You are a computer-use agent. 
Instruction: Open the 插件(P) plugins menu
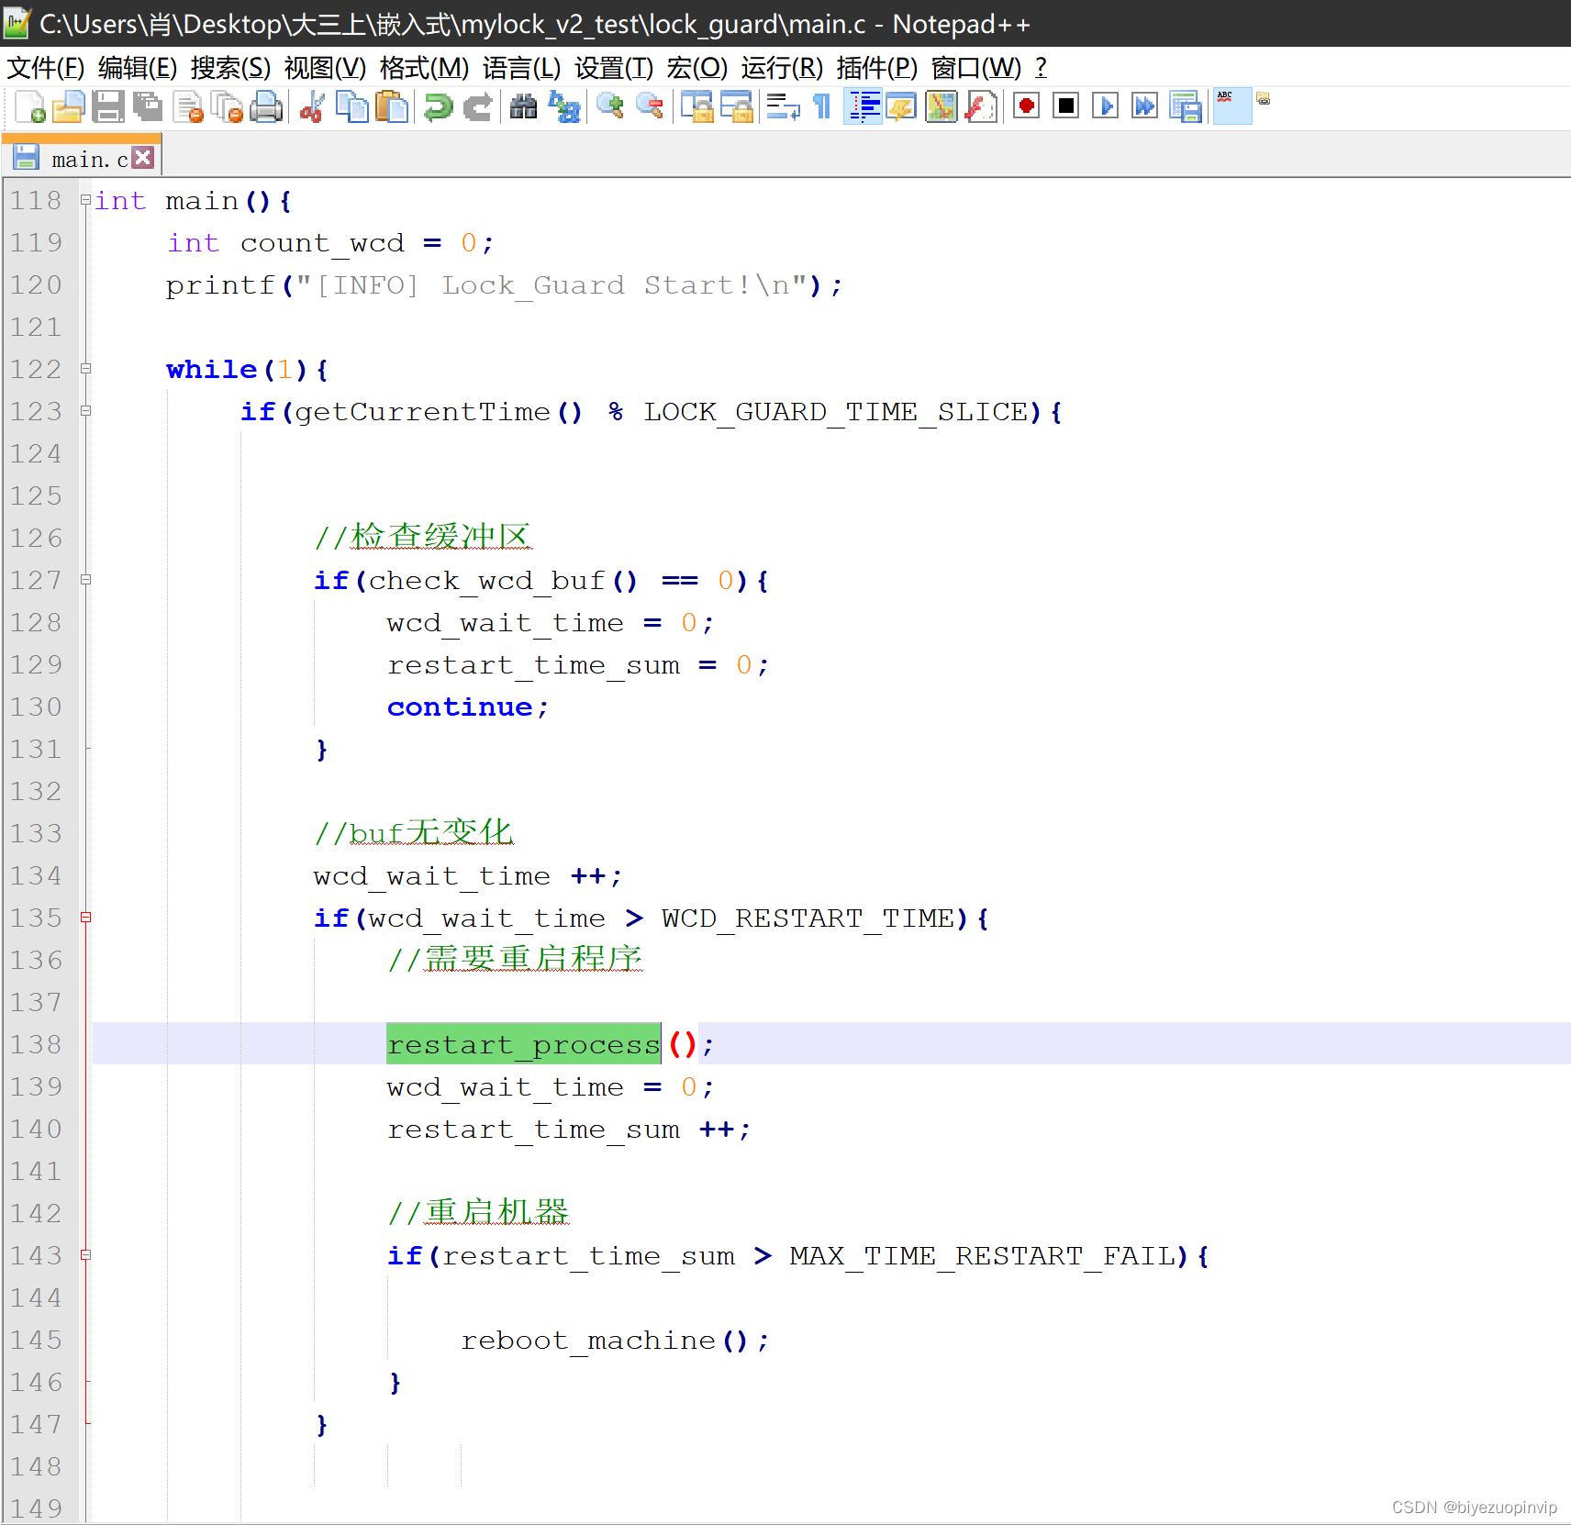tap(876, 68)
